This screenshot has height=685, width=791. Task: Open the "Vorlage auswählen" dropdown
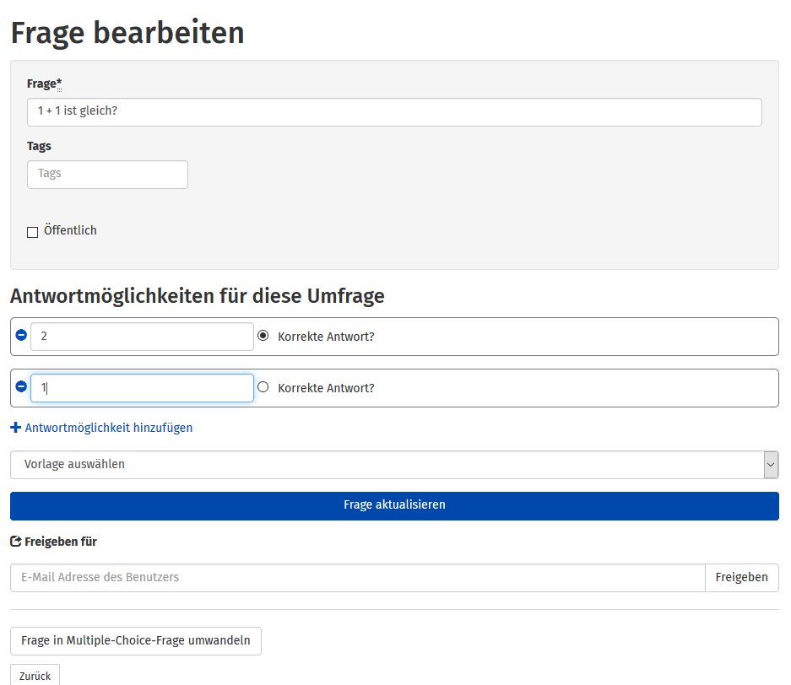(387, 465)
